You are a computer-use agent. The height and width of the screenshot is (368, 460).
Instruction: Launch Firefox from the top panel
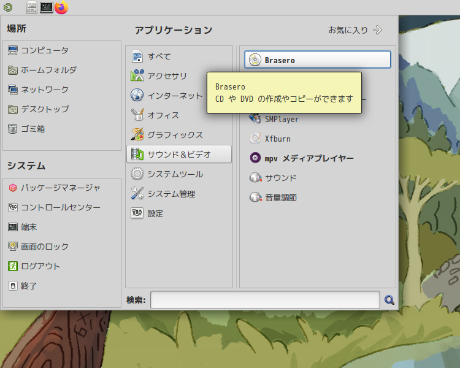[x=61, y=7]
